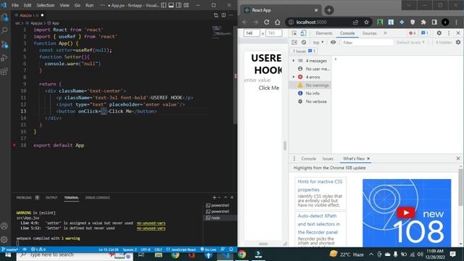464x261 pixels.
Task: Open the Extensions view in activity bar
Action: (4, 71)
